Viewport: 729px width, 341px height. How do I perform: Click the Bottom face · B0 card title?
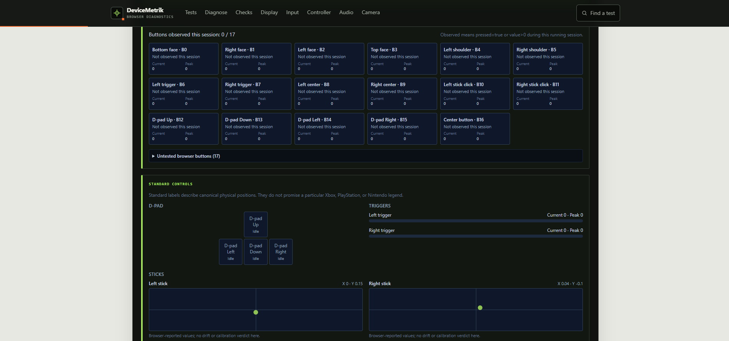(169, 50)
